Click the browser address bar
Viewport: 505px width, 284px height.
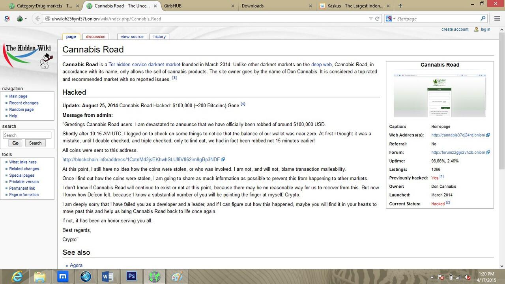point(209,19)
